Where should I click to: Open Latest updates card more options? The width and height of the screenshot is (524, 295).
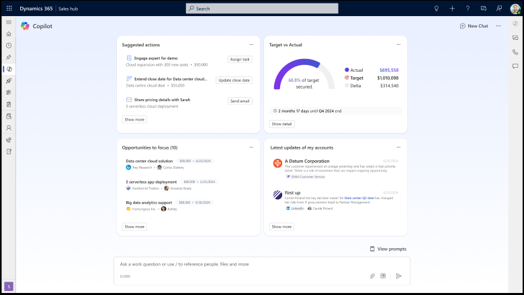pyautogui.click(x=398, y=147)
